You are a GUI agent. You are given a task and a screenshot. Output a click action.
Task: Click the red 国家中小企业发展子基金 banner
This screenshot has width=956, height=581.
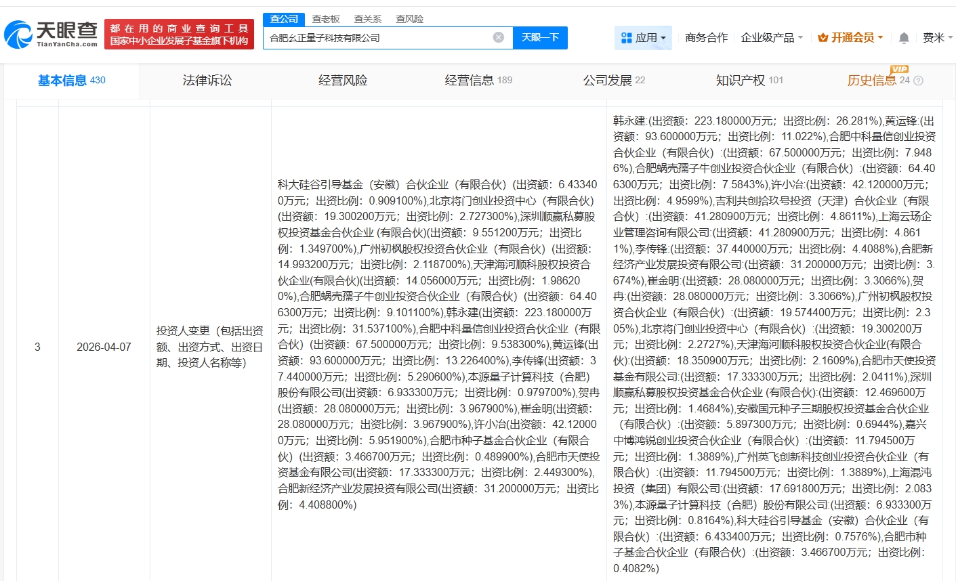[179, 35]
